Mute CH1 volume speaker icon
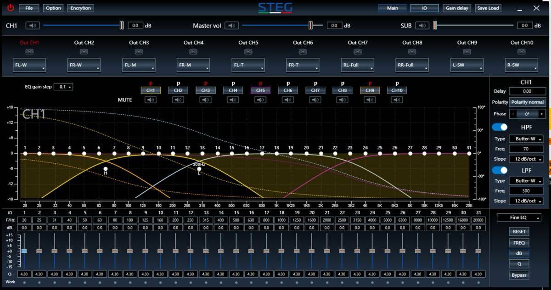The height and width of the screenshot is (290, 551). coord(33,26)
